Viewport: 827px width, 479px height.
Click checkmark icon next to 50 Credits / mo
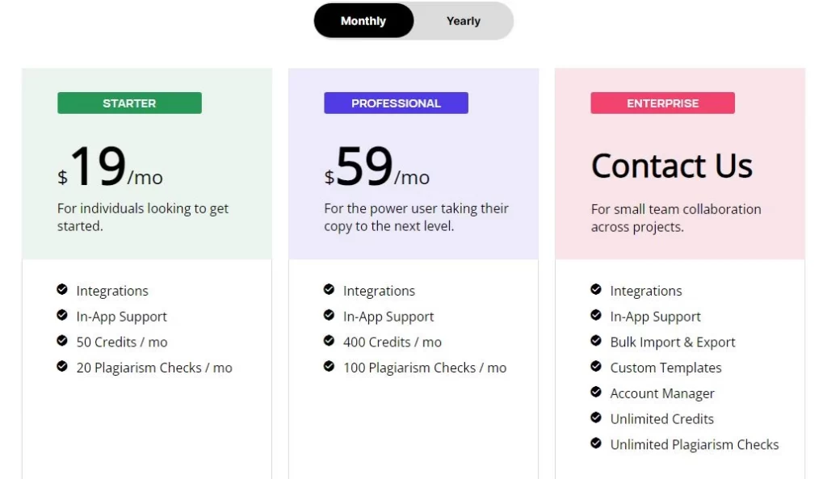62,341
